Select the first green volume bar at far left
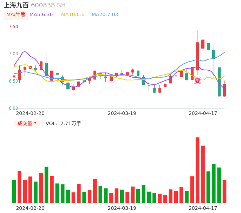The image size is (241, 213). [x=14, y=192]
